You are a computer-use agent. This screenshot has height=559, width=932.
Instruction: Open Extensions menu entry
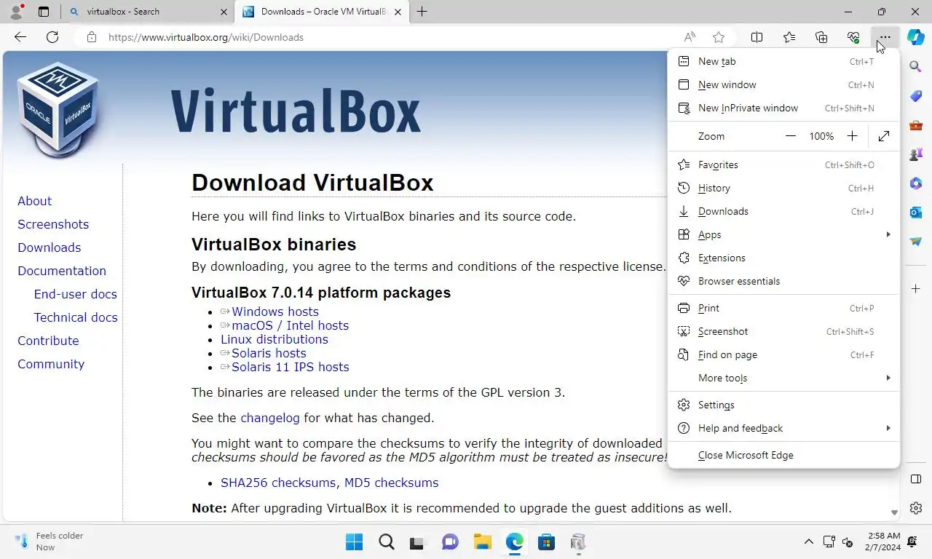[783, 258]
